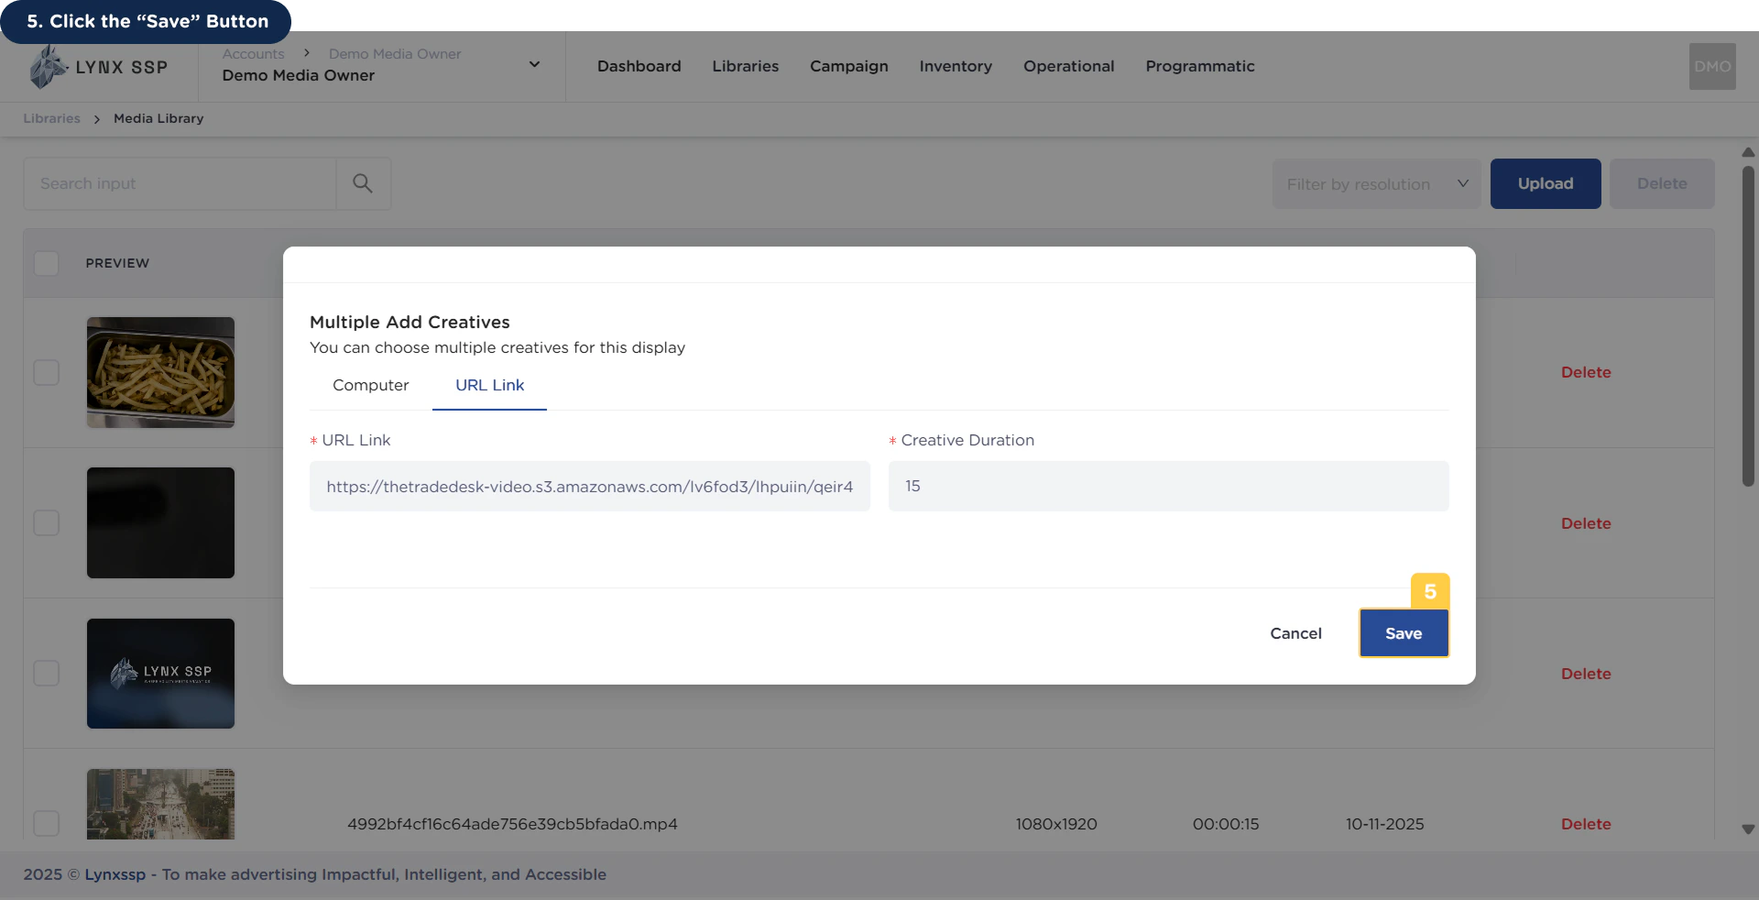The width and height of the screenshot is (1759, 900).
Task: Click the PREVIEW column header
Action: click(117, 263)
